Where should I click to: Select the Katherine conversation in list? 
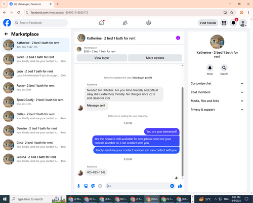[x=35, y=45]
